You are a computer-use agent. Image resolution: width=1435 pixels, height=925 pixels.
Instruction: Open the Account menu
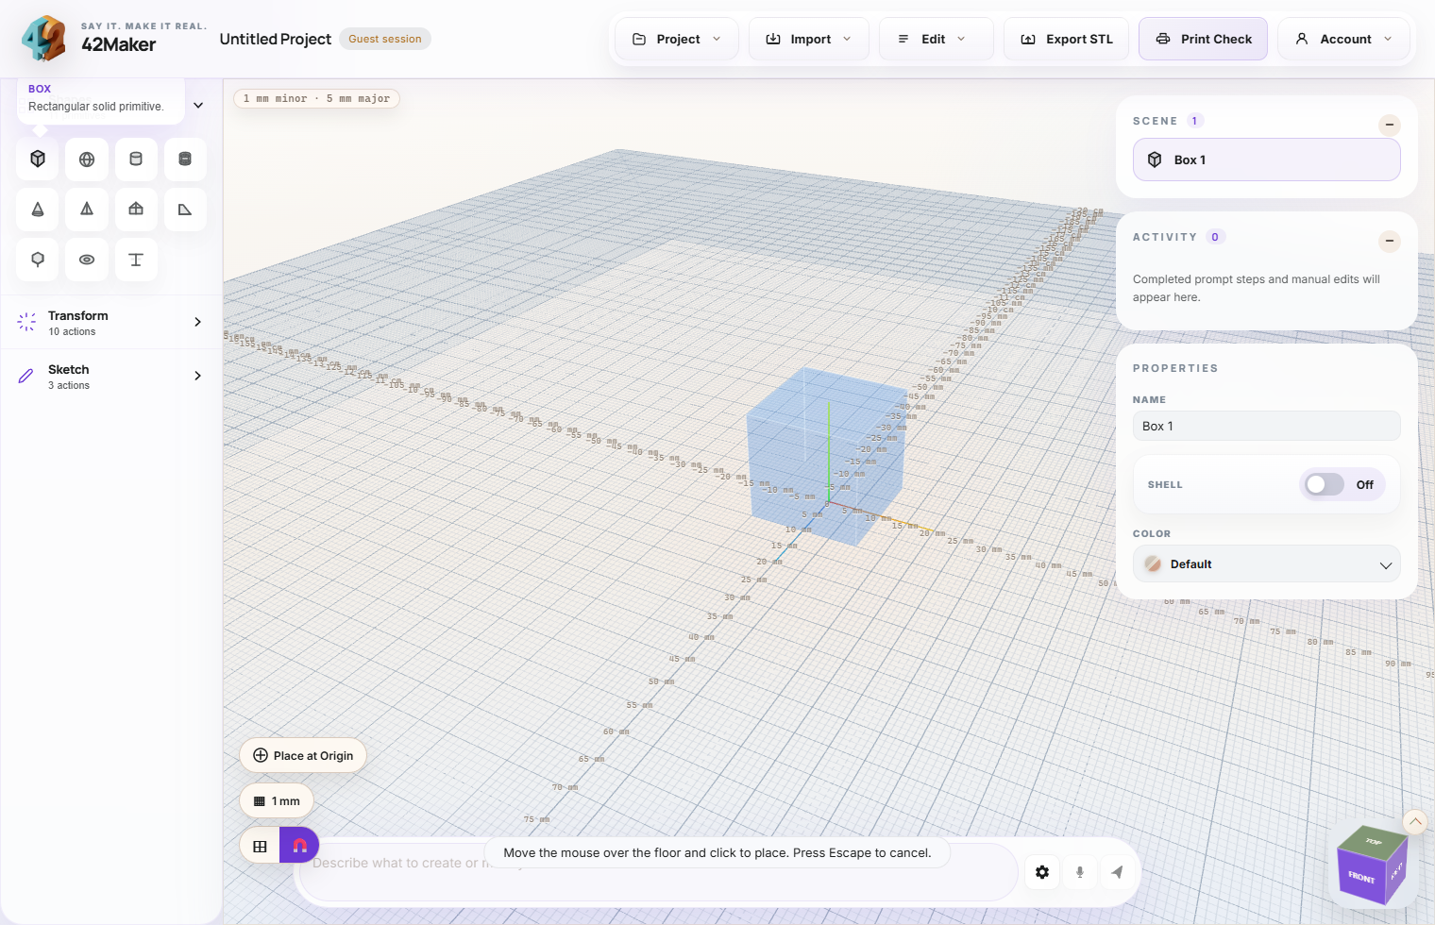1343,39
